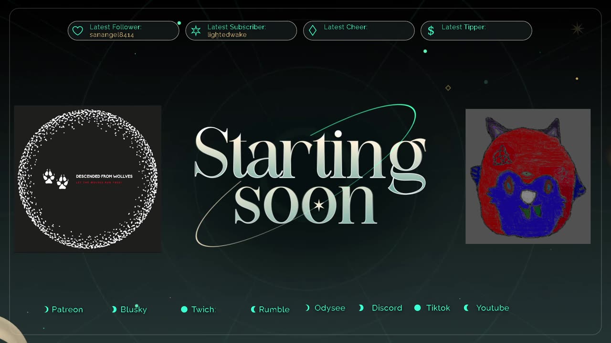Viewport: 611px width, 343px height.
Task: Click the crescent icon next to Blusky
Action: [x=114, y=309]
